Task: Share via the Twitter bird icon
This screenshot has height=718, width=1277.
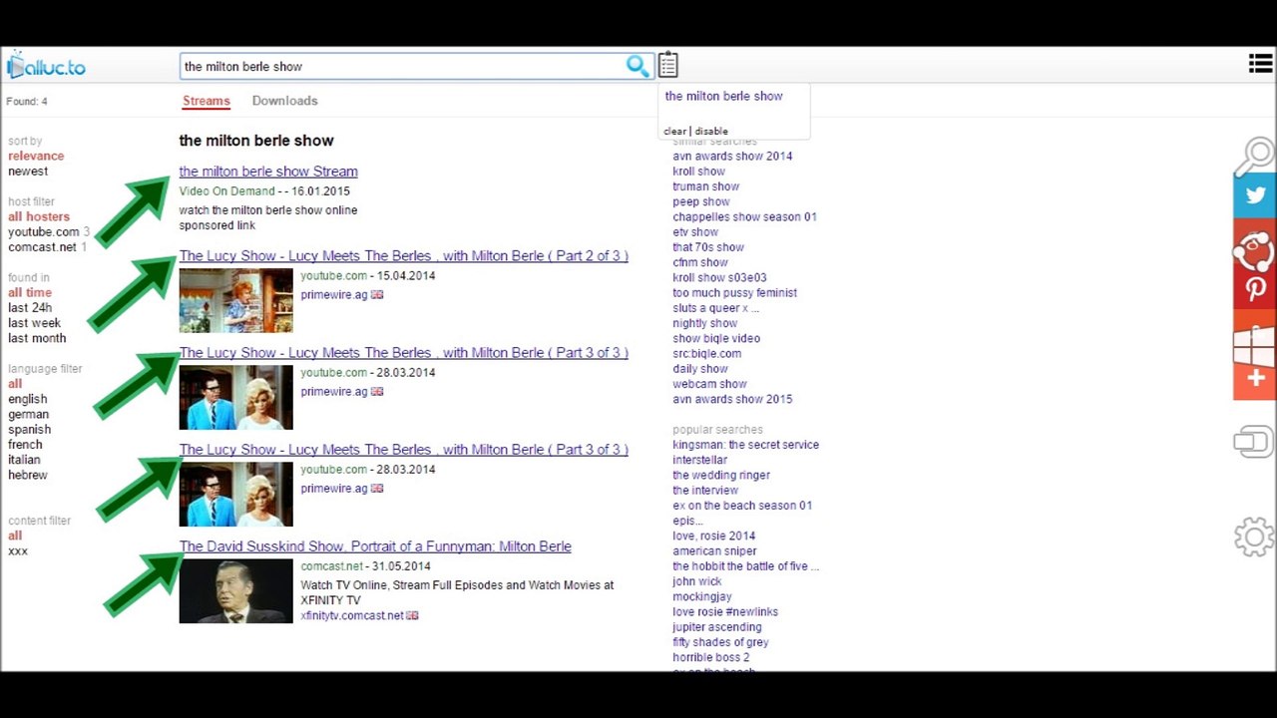Action: [1255, 195]
